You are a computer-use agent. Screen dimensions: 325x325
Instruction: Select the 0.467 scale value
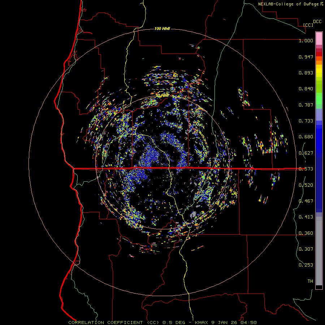306,201
